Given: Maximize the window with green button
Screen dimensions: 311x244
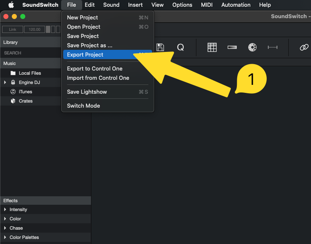Looking at the screenshot, I should click(x=23, y=16).
